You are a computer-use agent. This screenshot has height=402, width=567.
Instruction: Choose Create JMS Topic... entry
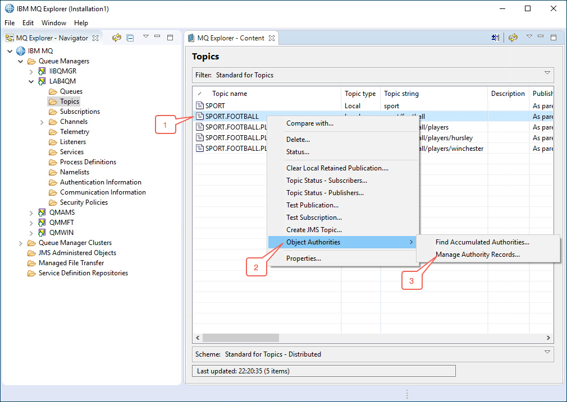pos(343,230)
